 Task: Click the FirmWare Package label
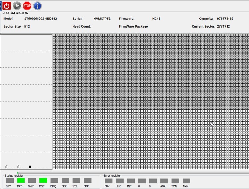click(133, 27)
